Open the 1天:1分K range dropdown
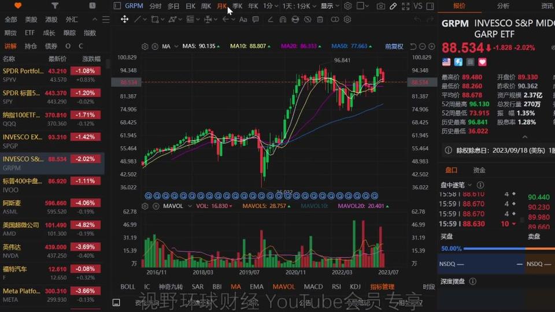The width and height of the screenshot is (555, 312). pyautogui.click(x=299, y=6)
